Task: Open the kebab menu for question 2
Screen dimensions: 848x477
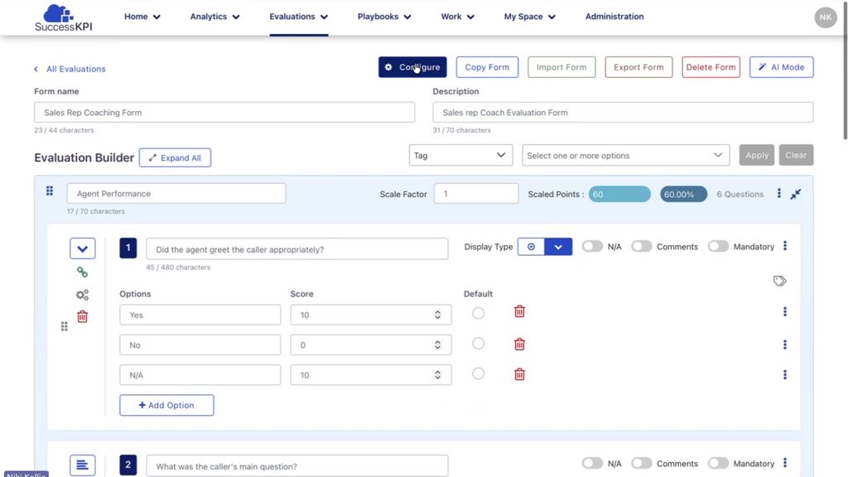Action: (785, 463)
